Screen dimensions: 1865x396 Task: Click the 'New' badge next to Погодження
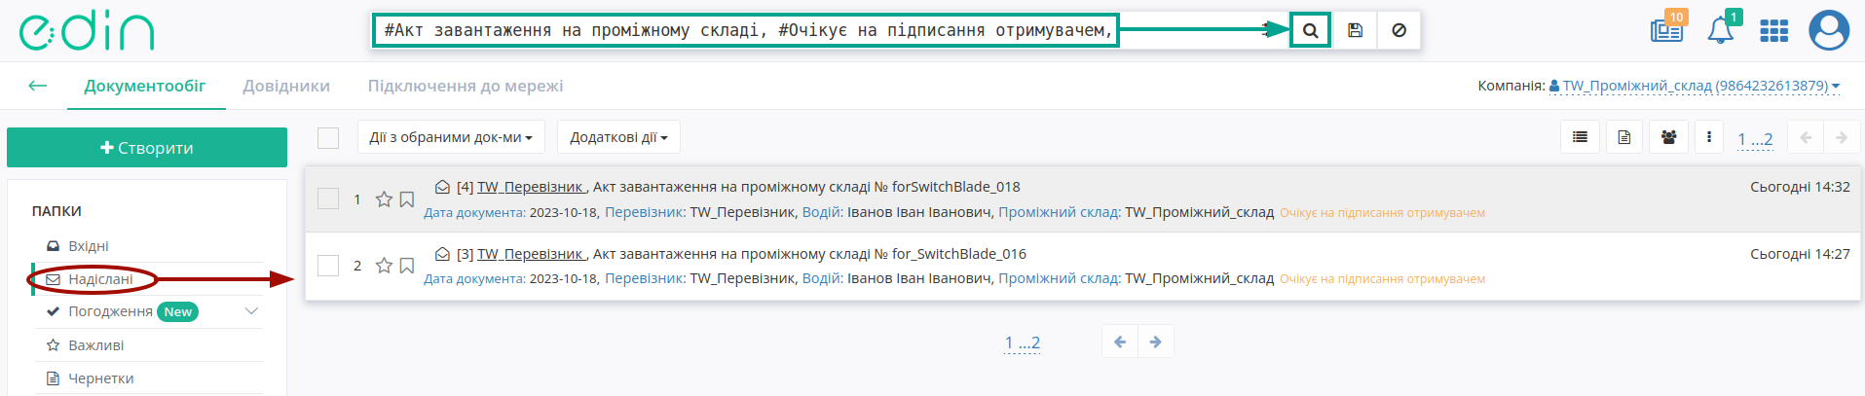177,312
